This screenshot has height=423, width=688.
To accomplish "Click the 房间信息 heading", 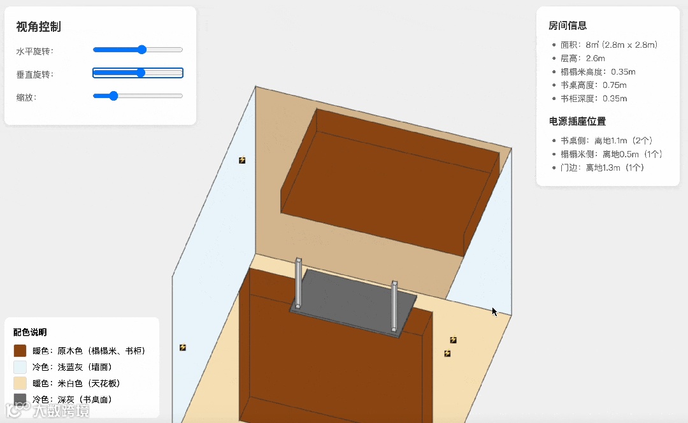I will (568, 26).
